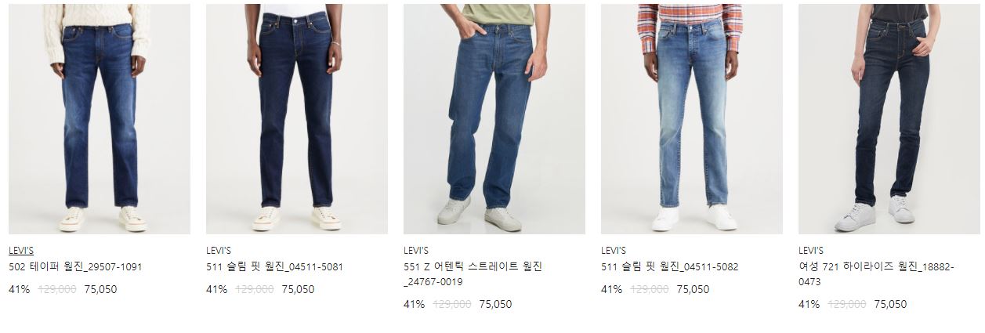Viewport: 985px width, 333px height.
Task: View the 551 Z 어텐틱 스트레이트 jeans image
Action: pos(494,119)
